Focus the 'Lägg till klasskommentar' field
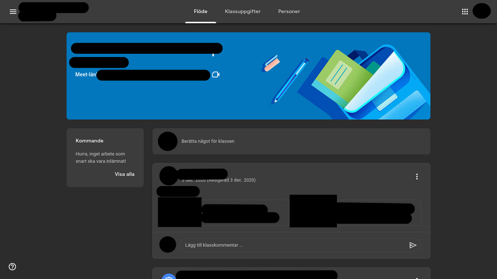 (x=293, y=245)
